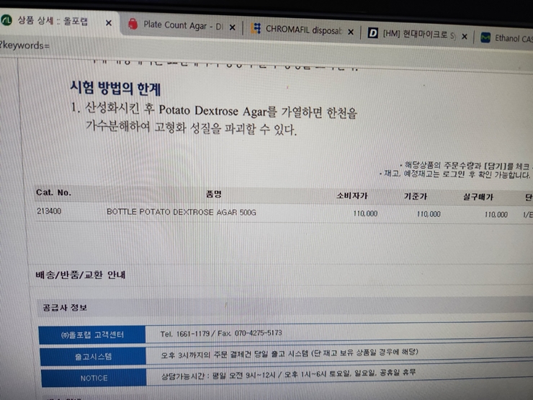533x400 pixels.
Task: Close the 상품 상세 올포랩 tab
Action: (x=109, y=23)
